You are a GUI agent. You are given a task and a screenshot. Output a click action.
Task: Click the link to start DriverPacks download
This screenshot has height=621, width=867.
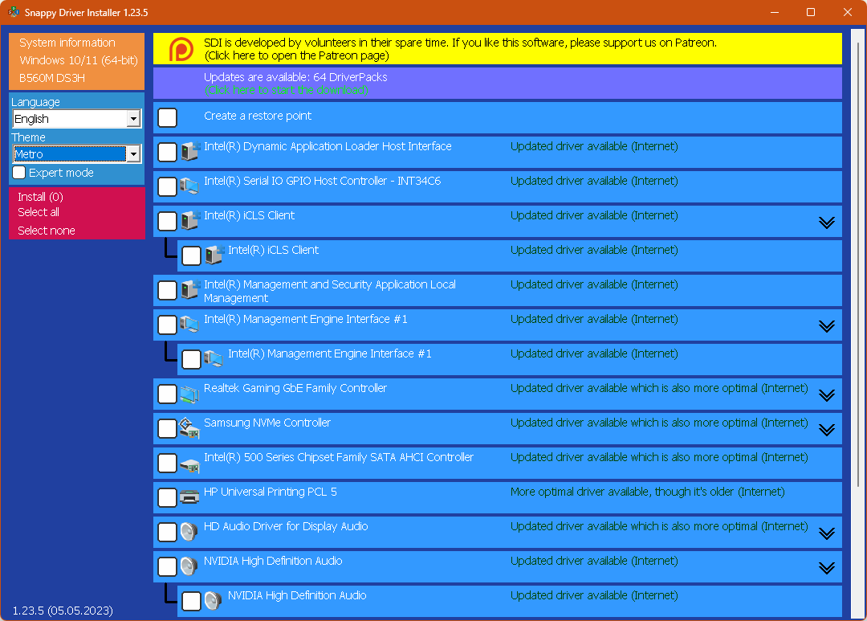click(x=286, y=90)
